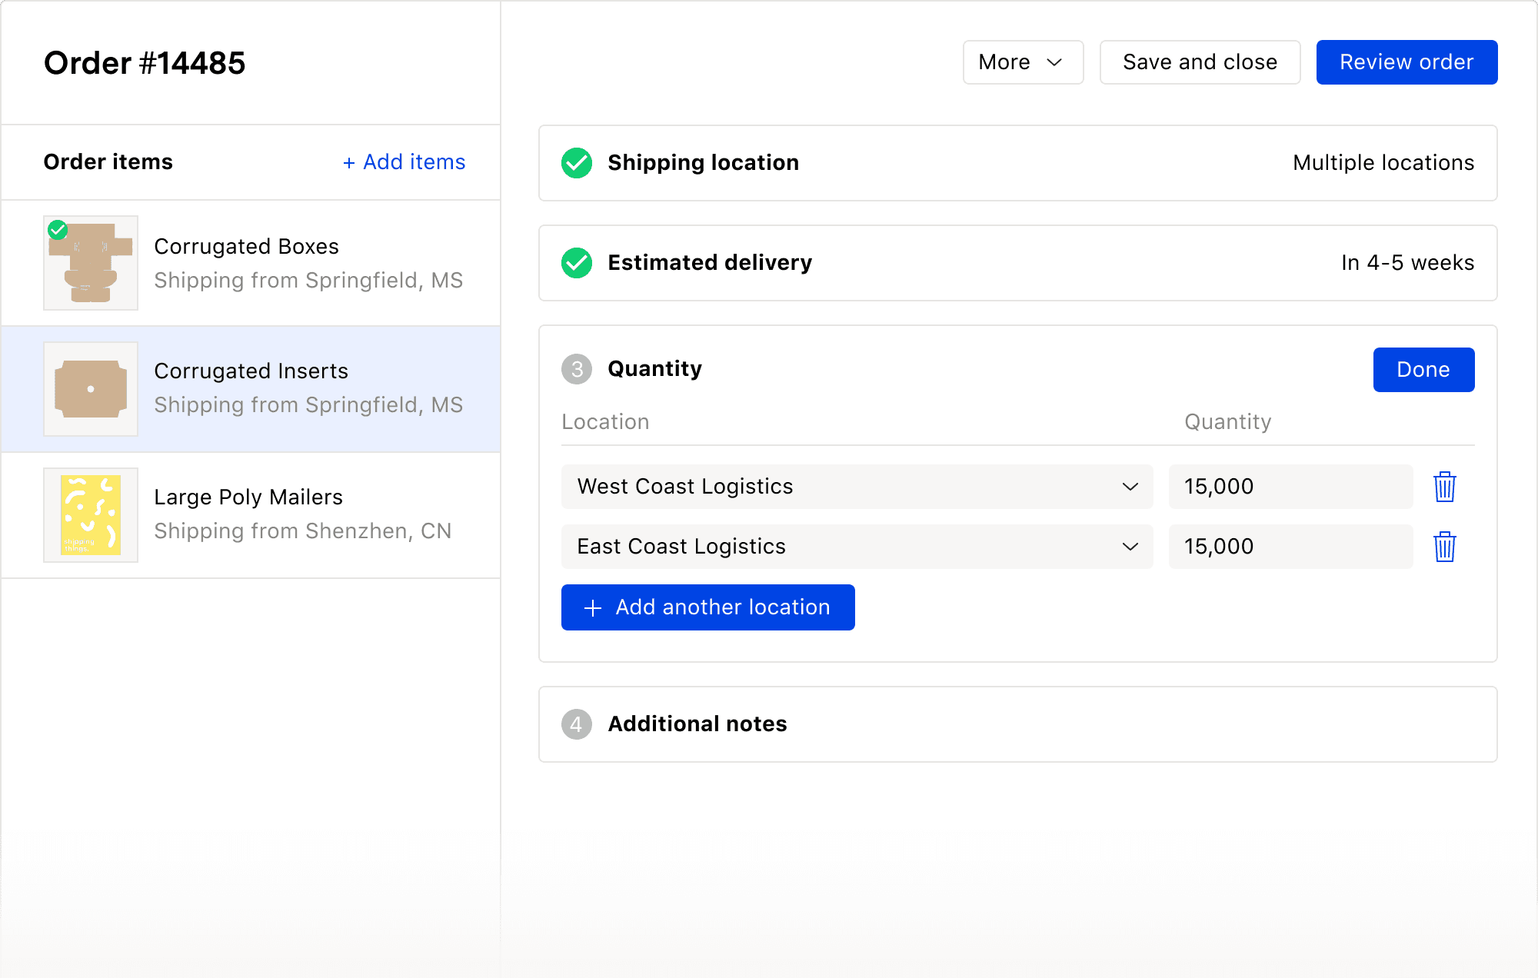Open the Corrugated Inserts thumbnail

click(x=91, y=389)
